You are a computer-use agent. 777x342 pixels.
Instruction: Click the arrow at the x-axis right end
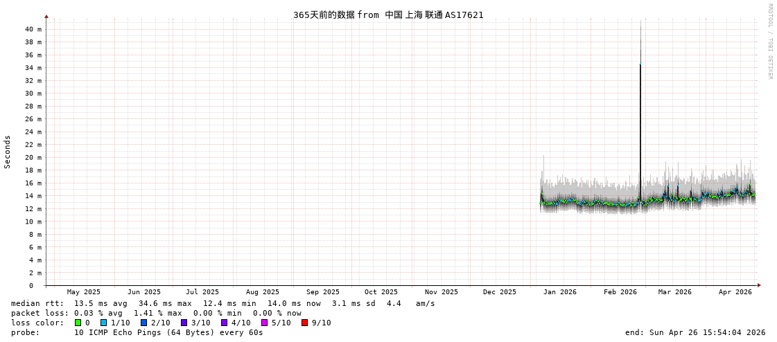click(x=759, y=285)
